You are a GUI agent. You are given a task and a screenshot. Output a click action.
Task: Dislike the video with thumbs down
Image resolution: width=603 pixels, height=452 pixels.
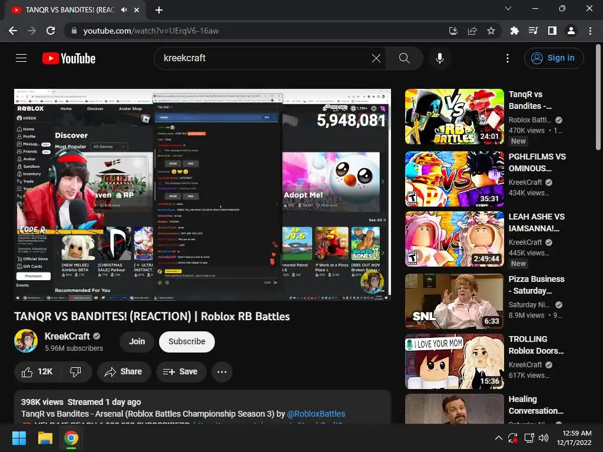coord(75,372)
